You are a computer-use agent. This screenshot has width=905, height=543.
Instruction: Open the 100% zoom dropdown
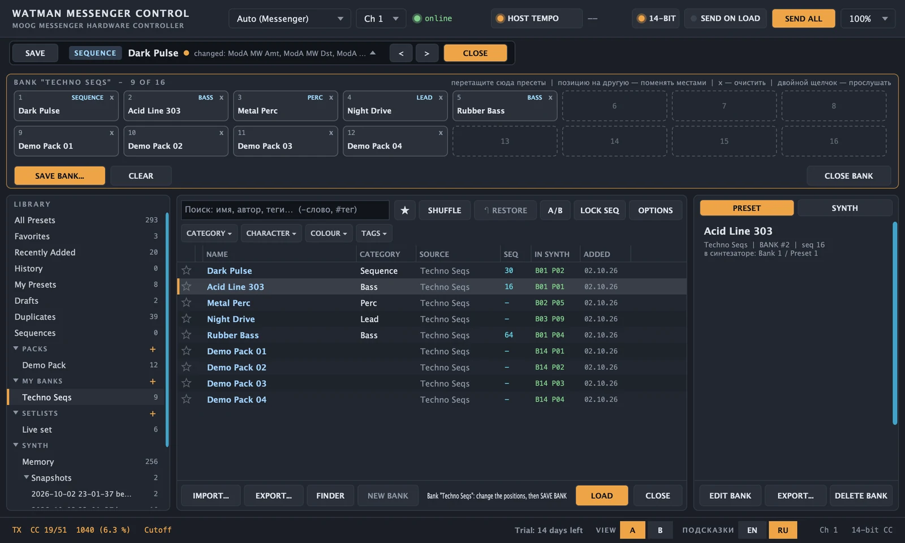coord(868,19)
